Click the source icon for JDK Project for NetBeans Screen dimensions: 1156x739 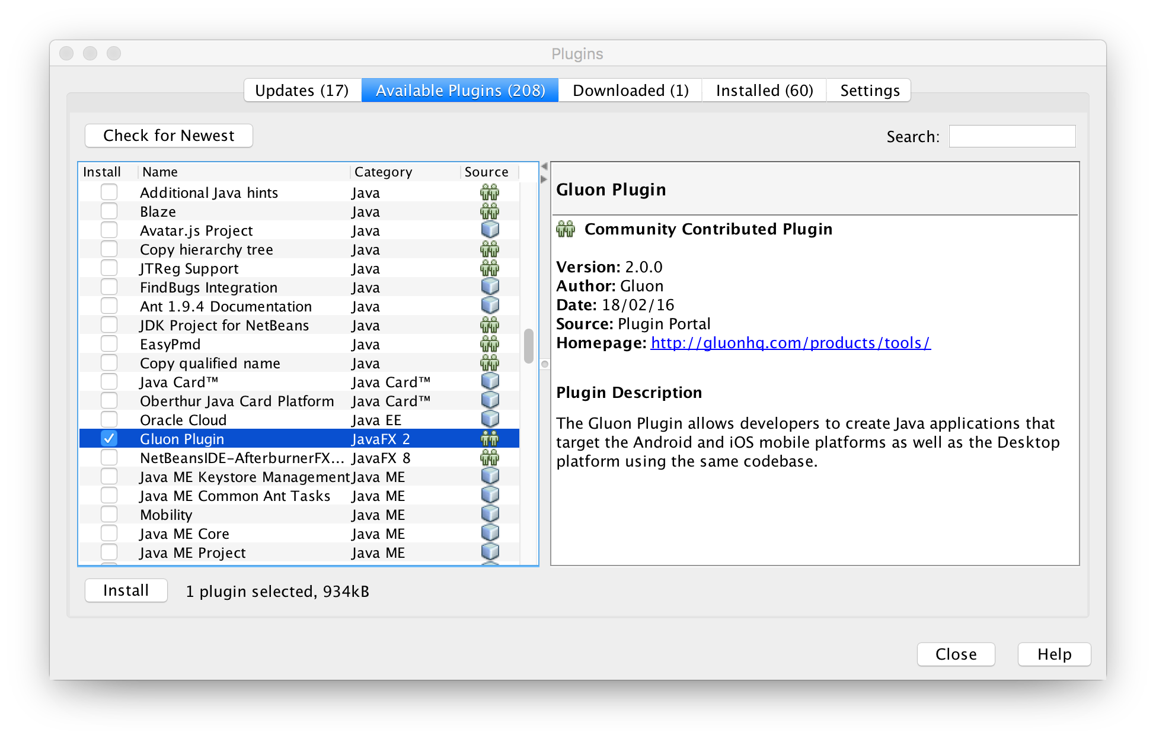pyautogui.click(x=490, y=325)
